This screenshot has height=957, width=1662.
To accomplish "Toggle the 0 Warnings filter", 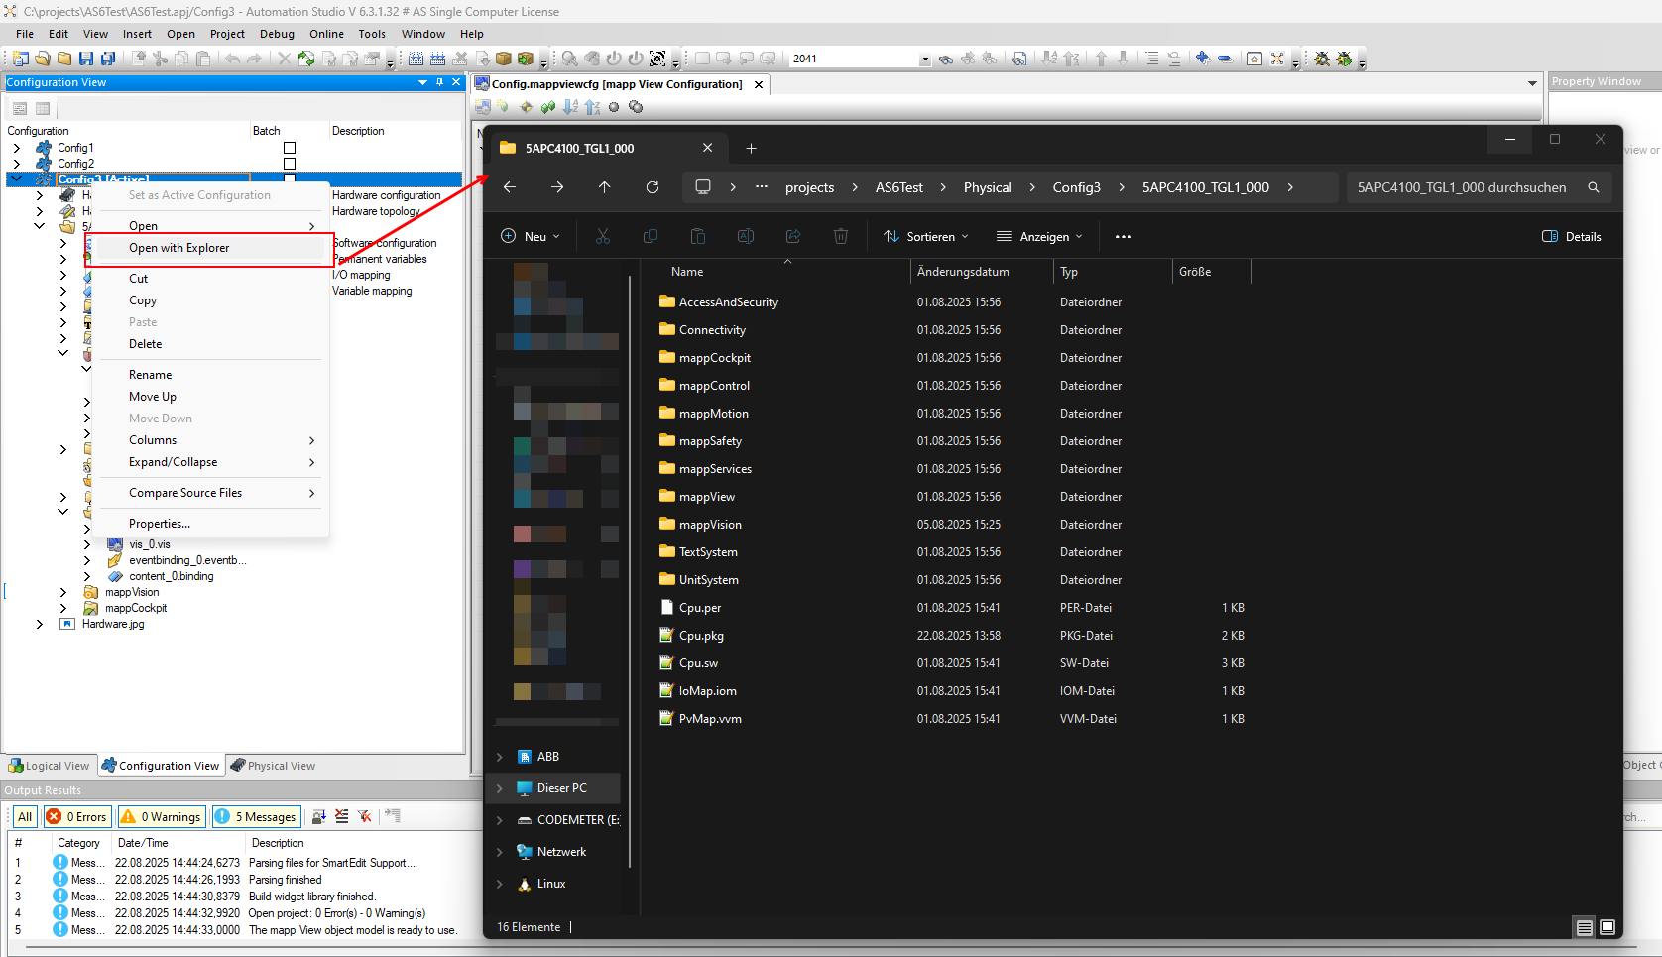I will pos(162,816).
